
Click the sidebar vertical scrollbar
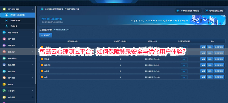(x=35, y=45)
